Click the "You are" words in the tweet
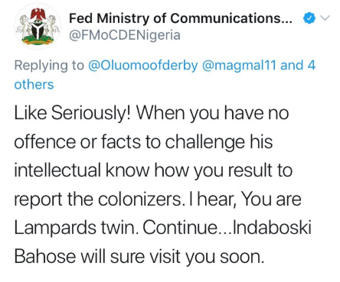 (271, 199)
